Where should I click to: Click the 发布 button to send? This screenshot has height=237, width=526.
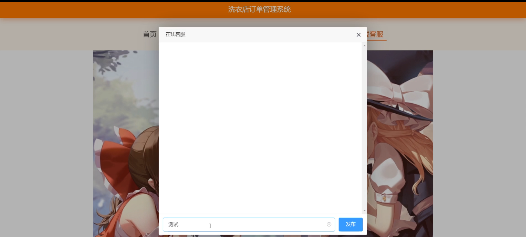(x=350, y=224)
